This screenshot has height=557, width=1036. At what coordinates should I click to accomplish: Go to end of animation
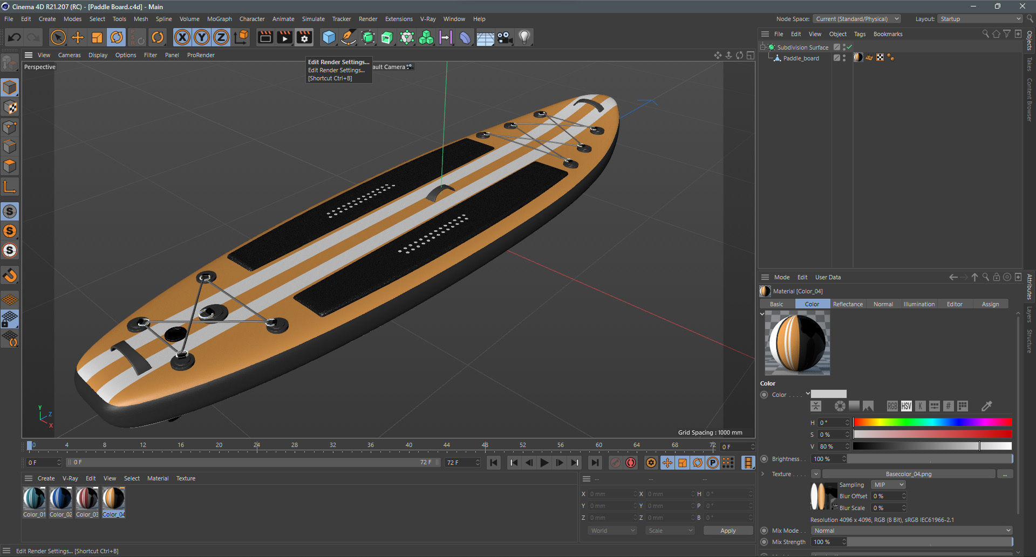[595, 463]
